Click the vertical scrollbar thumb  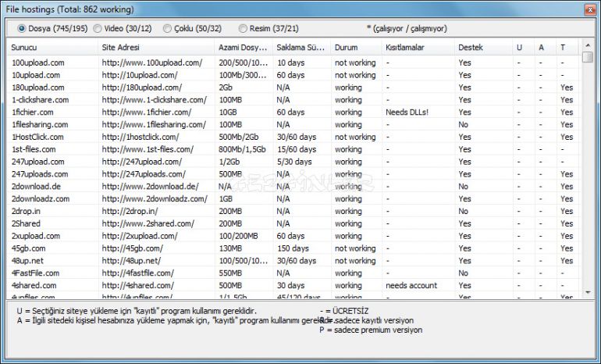click(588, 58)
